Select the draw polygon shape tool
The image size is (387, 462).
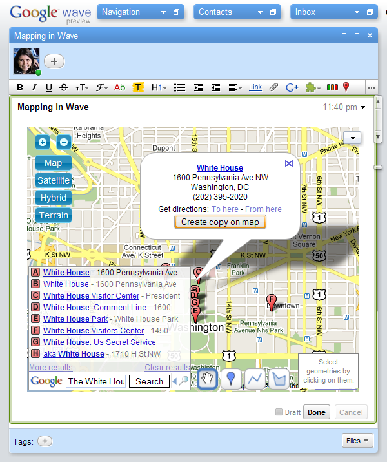click(279, 379)
